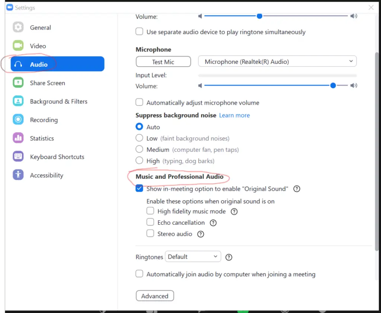
Task: Close the Settings window
Action: [371, 7]
